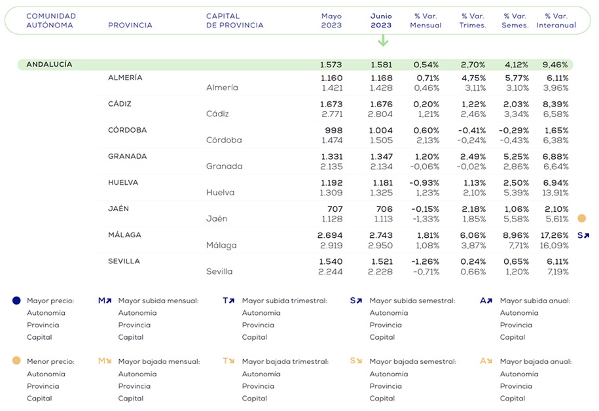Click the yellow Menor precio dot
This screenshot has width=599, height=411.
click(16, 361)
